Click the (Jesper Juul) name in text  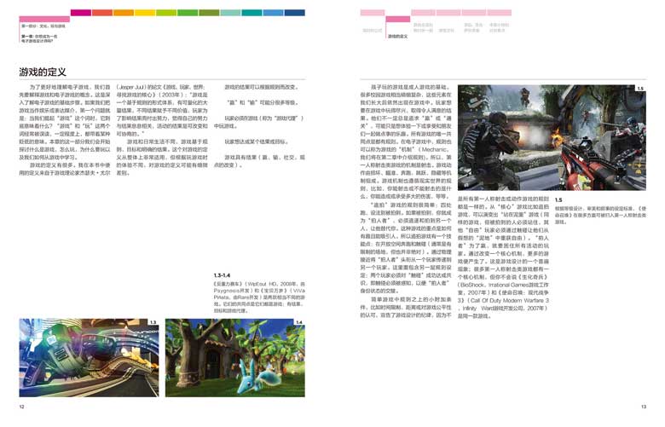point(131,87)
